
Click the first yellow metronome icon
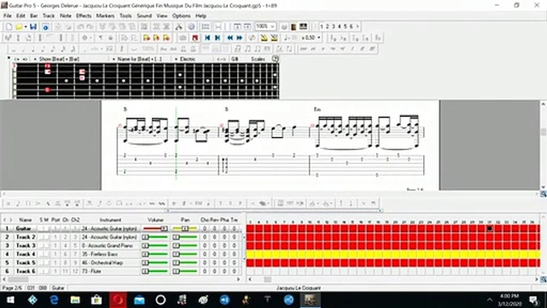264,38
